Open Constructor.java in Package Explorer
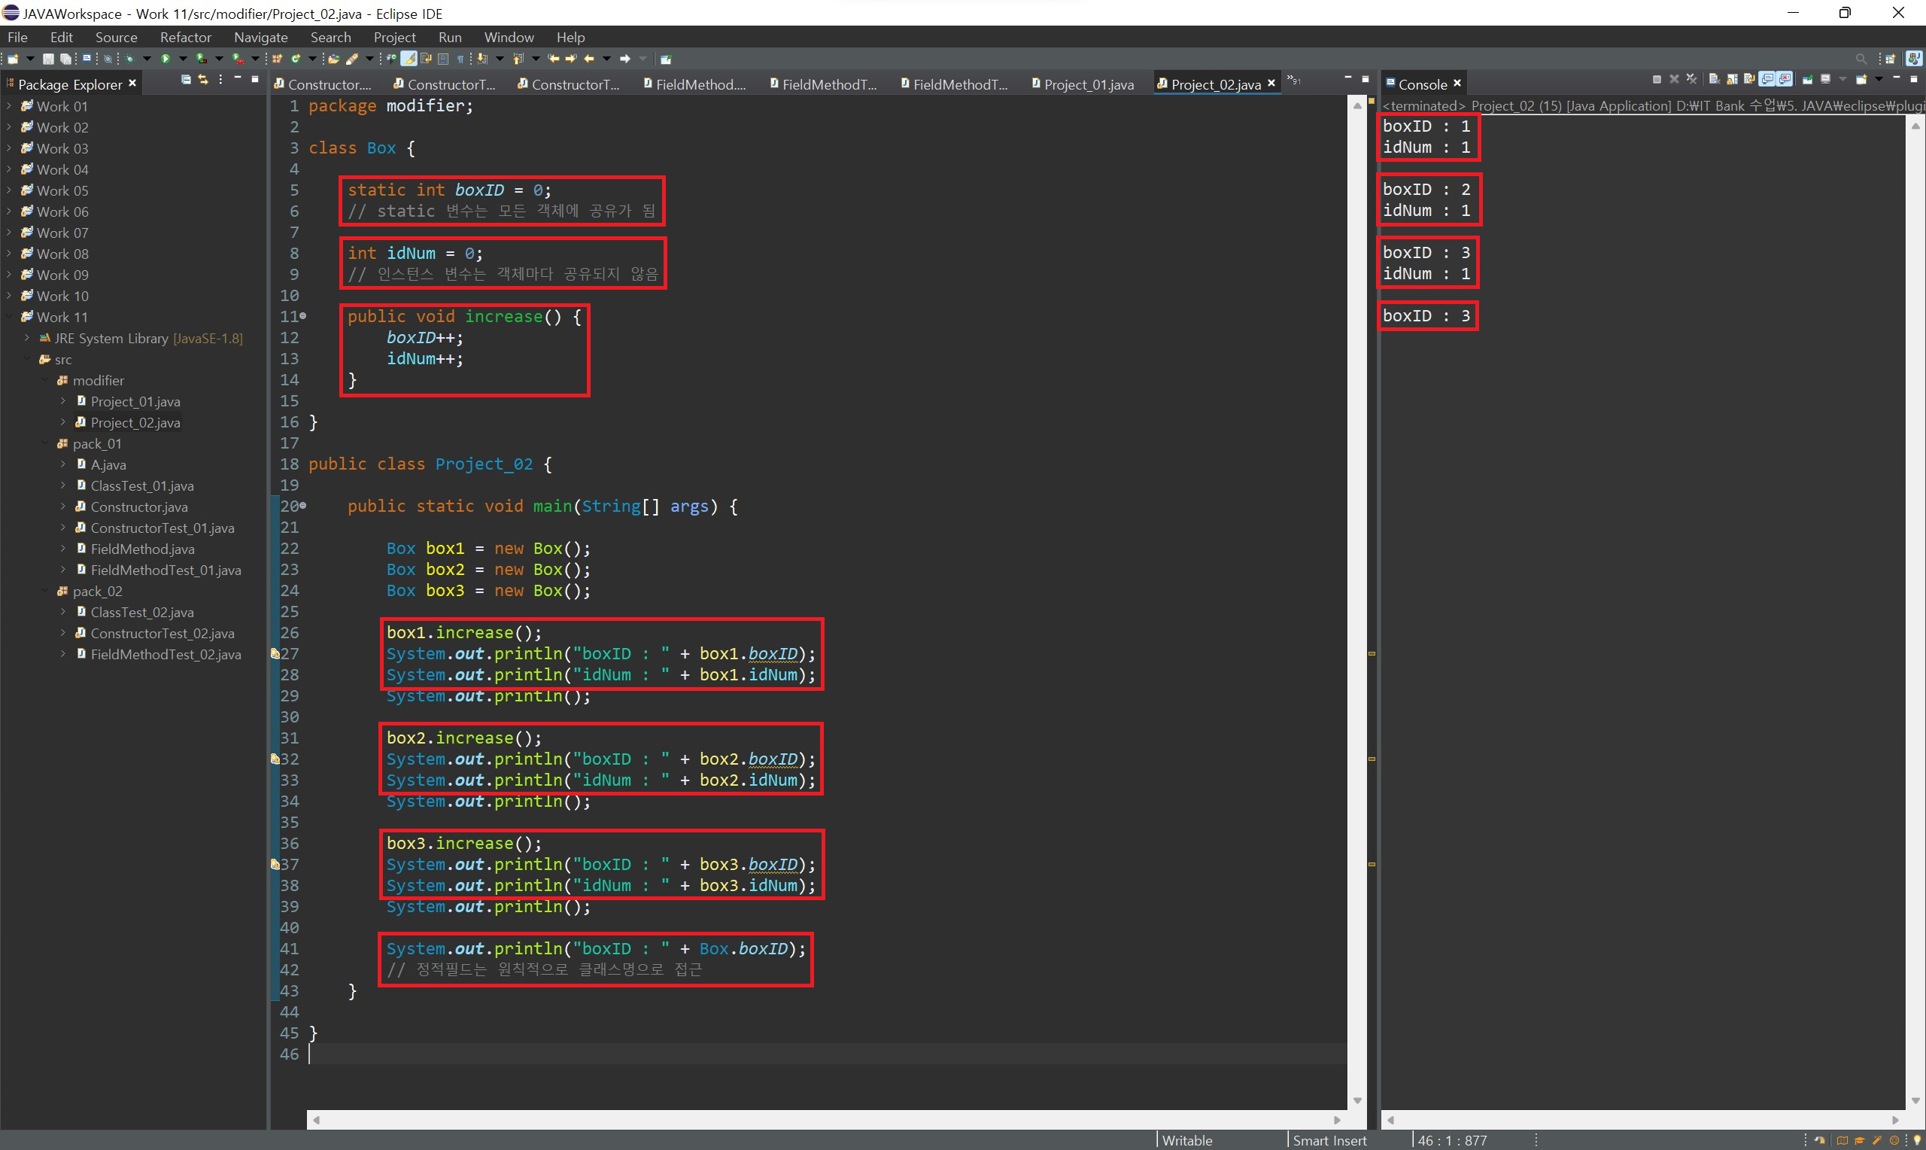This screenshot has width=1926, height=1150. tap(138, 507)
